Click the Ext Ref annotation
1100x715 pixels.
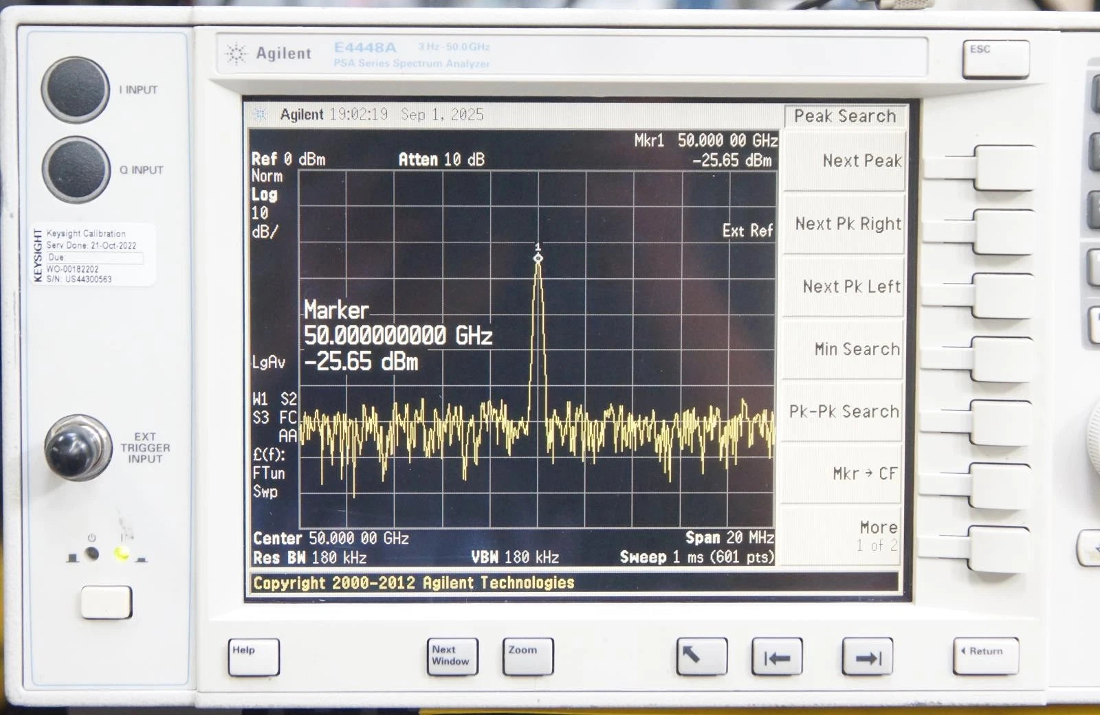[x=748, y=231]
